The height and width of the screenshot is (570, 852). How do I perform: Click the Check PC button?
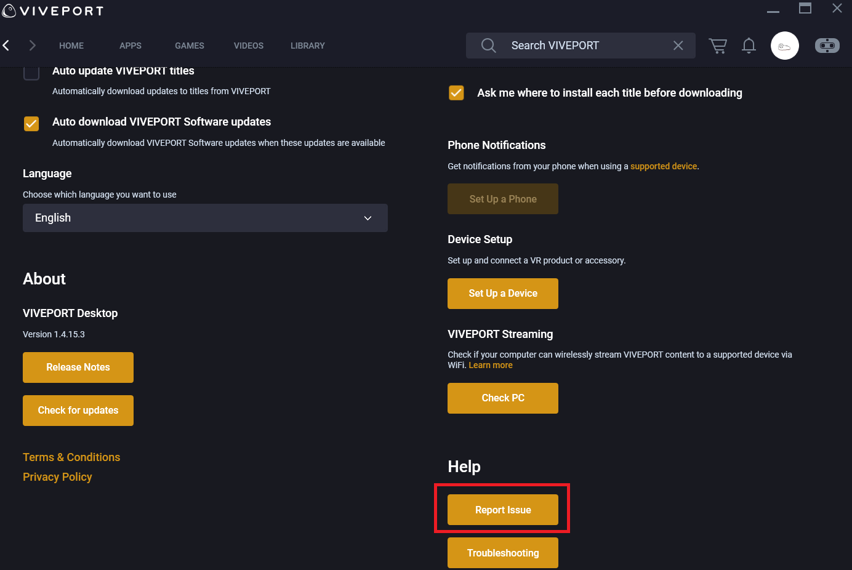[x=503, y=398]
